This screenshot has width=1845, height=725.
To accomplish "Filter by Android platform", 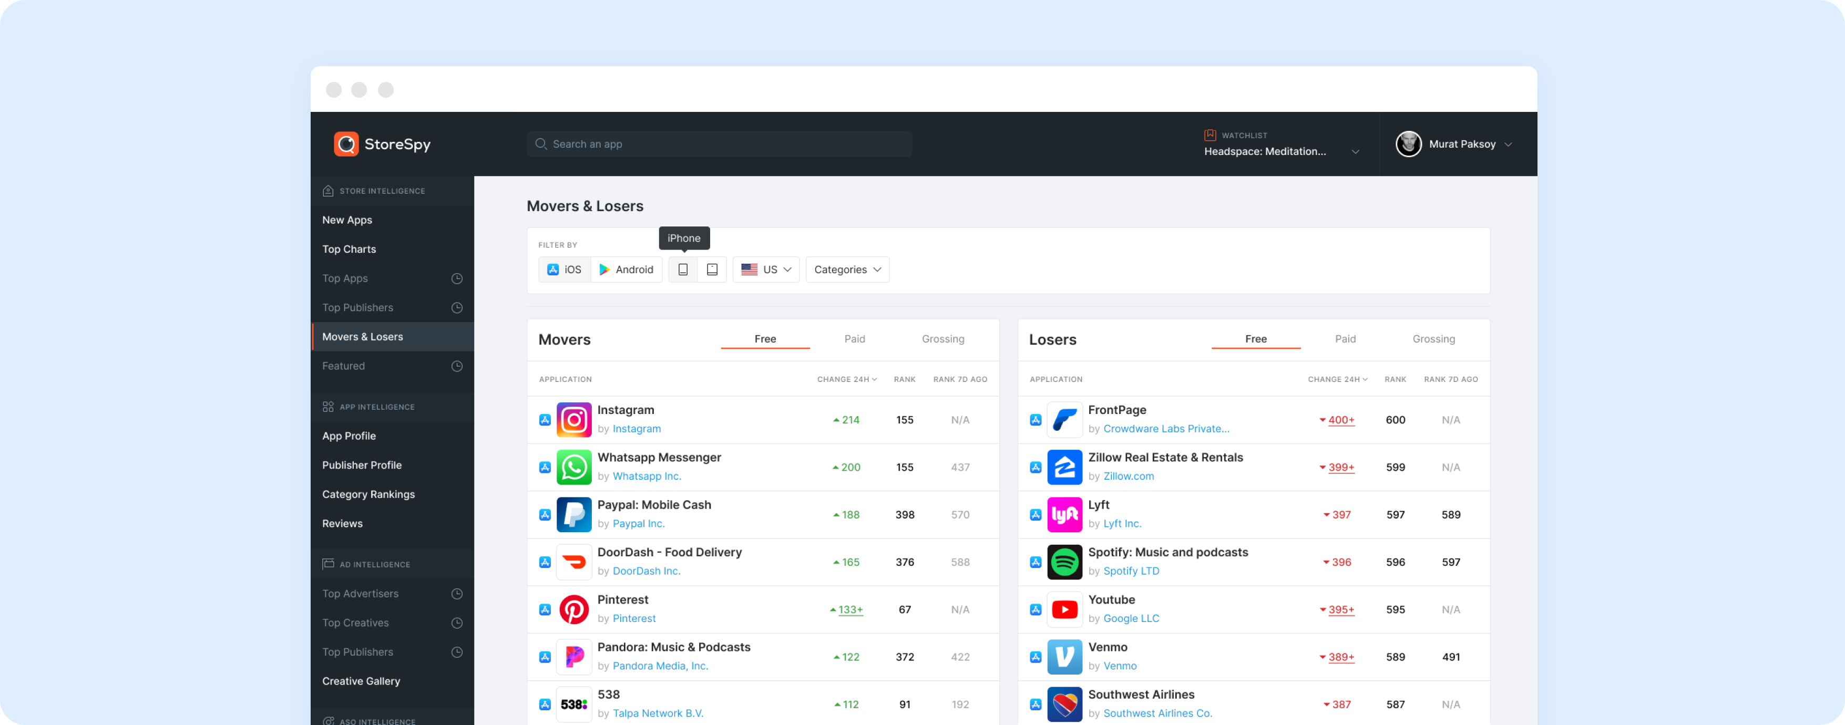I will coord(627,270).
